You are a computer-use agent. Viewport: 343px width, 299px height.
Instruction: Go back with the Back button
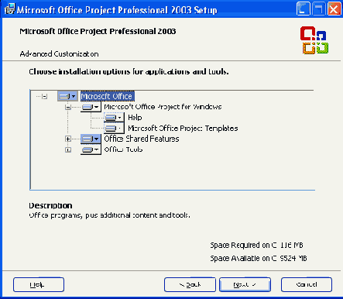pyautogui.click(x=190, y=284)
